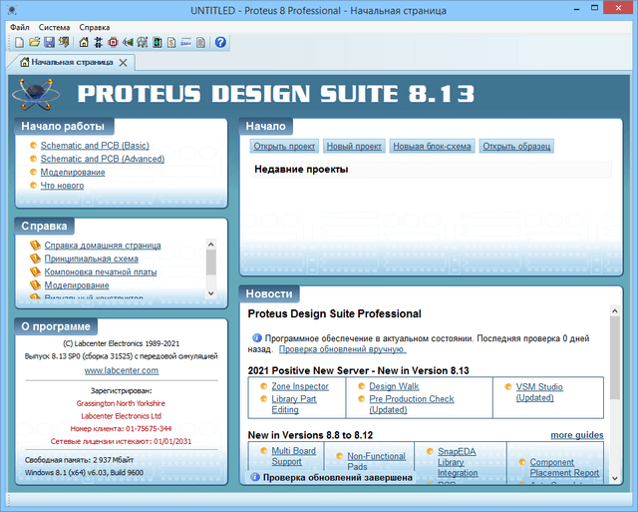The width and height of the screenshot is (638, 512).
Task: Click the Proteus atom logo in banner
Action: tap(36, 94)
